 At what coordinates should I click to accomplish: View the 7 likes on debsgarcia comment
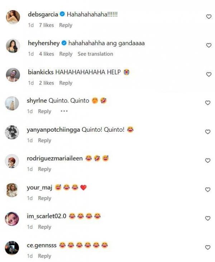coord(46,25)
